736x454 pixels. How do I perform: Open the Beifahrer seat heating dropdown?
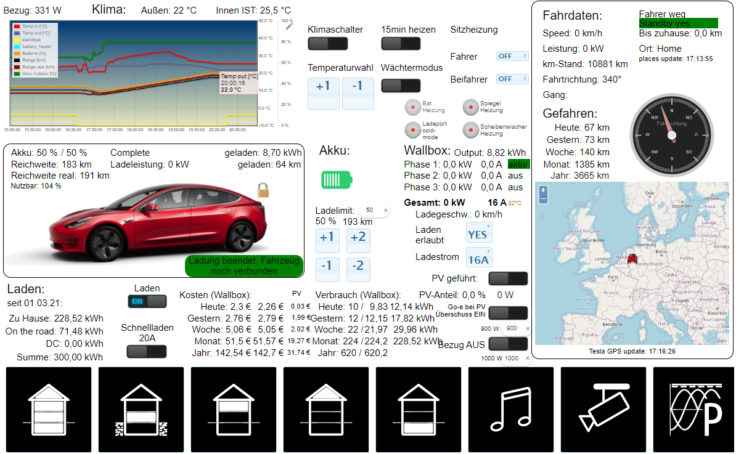513,79
